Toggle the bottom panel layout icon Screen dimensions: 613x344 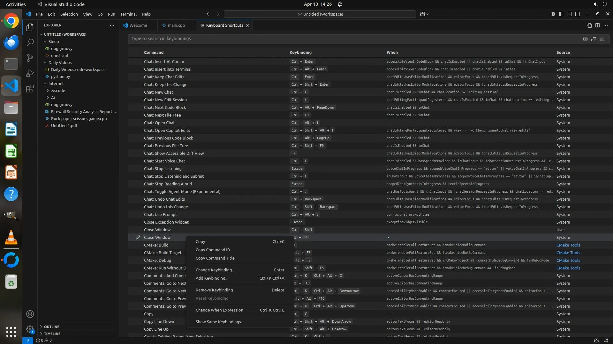569,14
